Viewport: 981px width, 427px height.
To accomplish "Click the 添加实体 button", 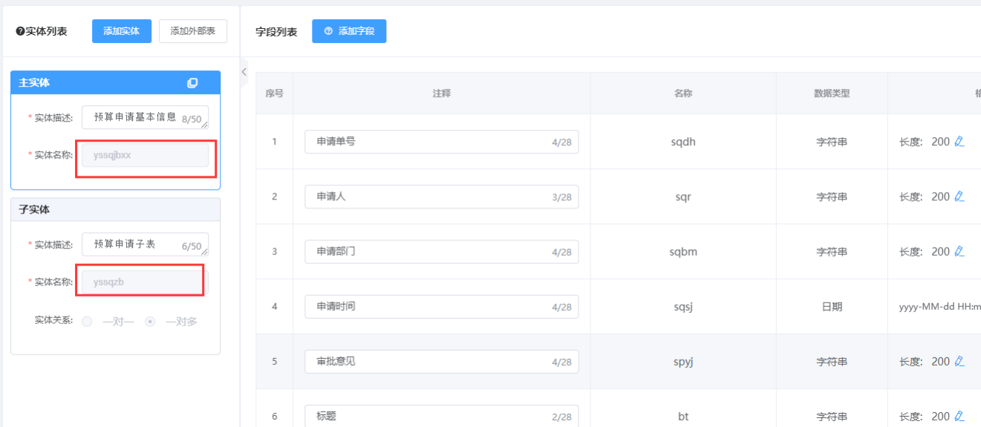I will [122, 31].
